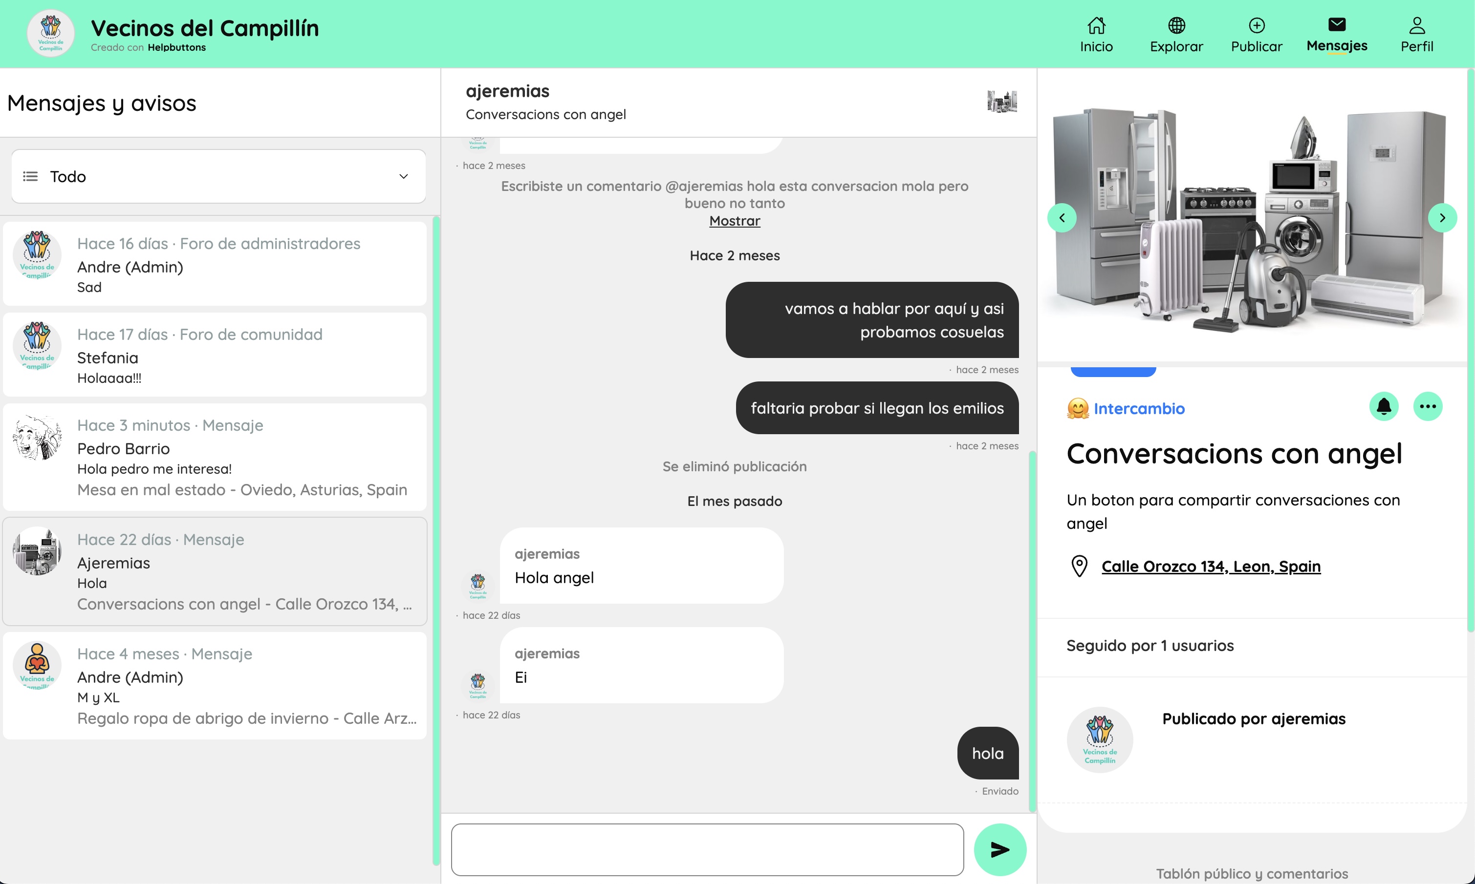
Task: Open the three-dots options menu
Action: tap(1427, 406)
